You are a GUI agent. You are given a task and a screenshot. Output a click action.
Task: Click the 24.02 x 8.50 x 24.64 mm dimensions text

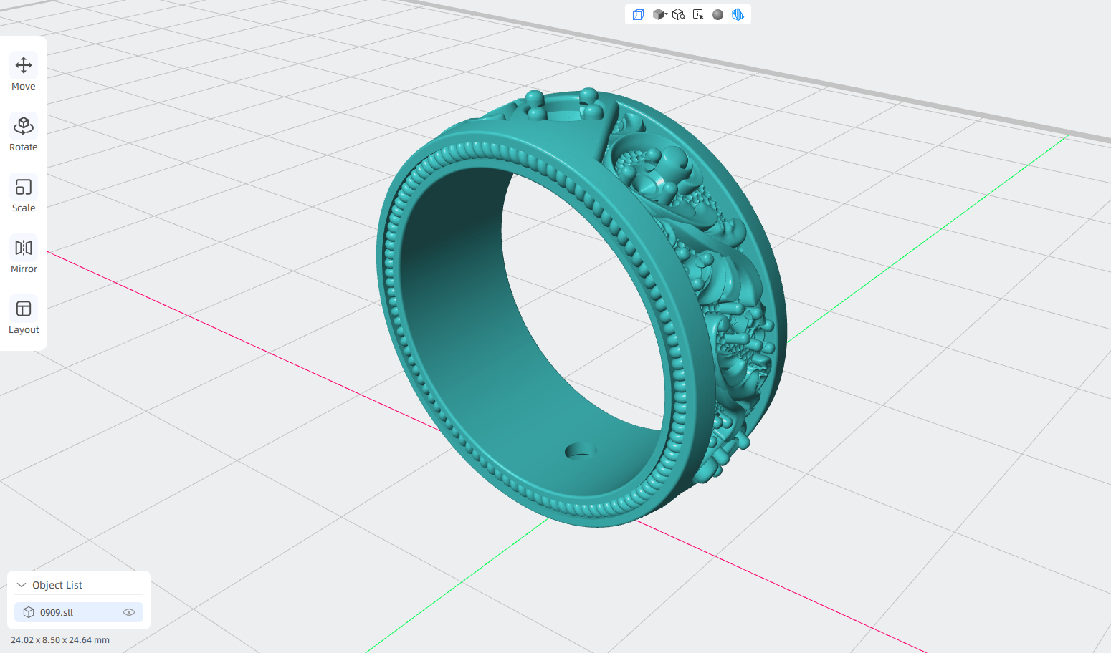pyautogui.click(x=60, y=640)
